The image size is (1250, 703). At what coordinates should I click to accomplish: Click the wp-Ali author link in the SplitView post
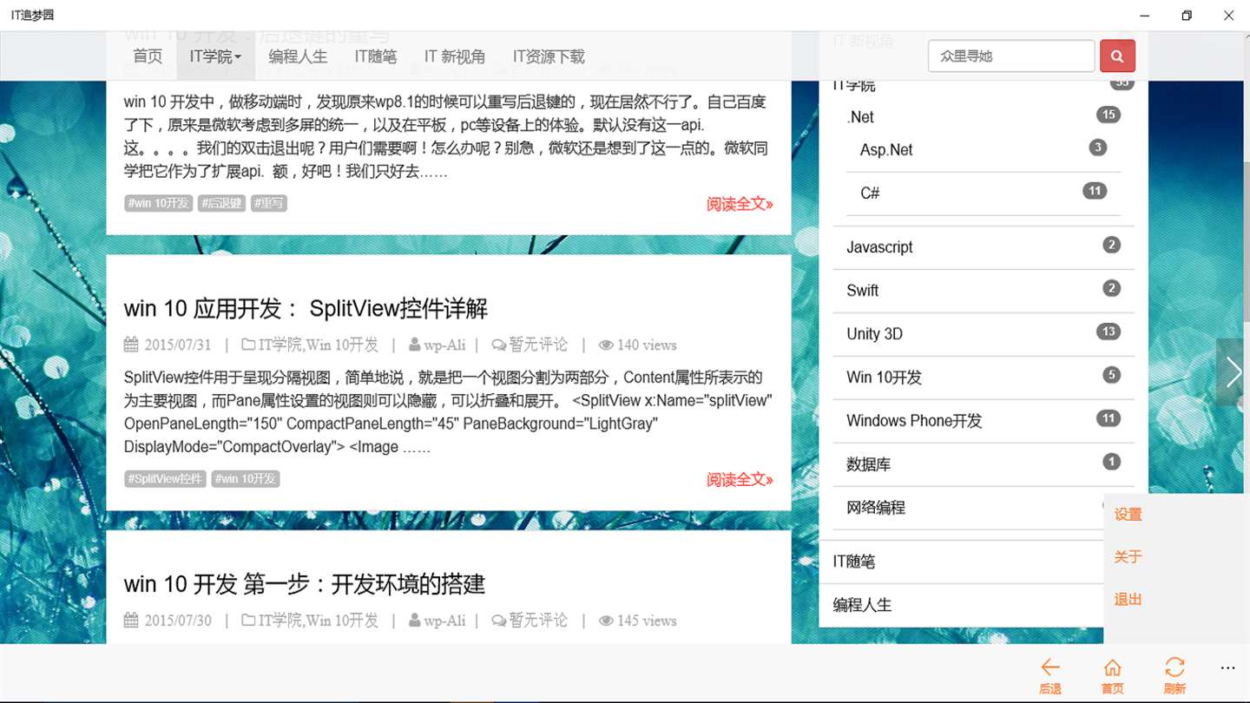tap(445, 345)
